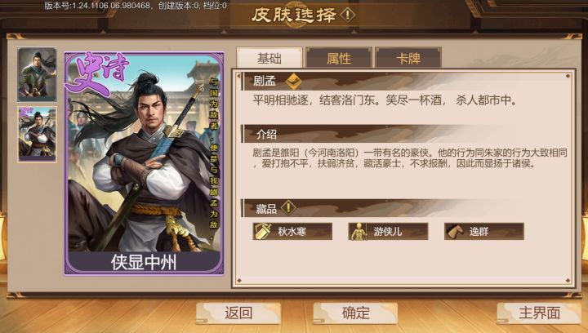Click the info icon beside 皮肤选择 title

coord(348,15)
